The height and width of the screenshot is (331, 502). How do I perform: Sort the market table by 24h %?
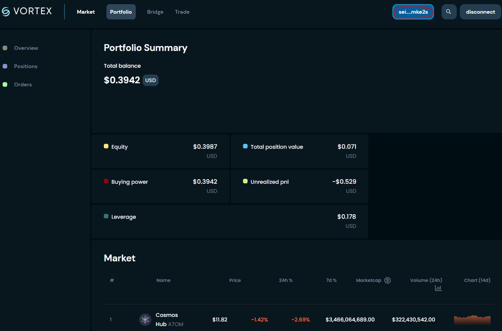(x=286, y=280)
